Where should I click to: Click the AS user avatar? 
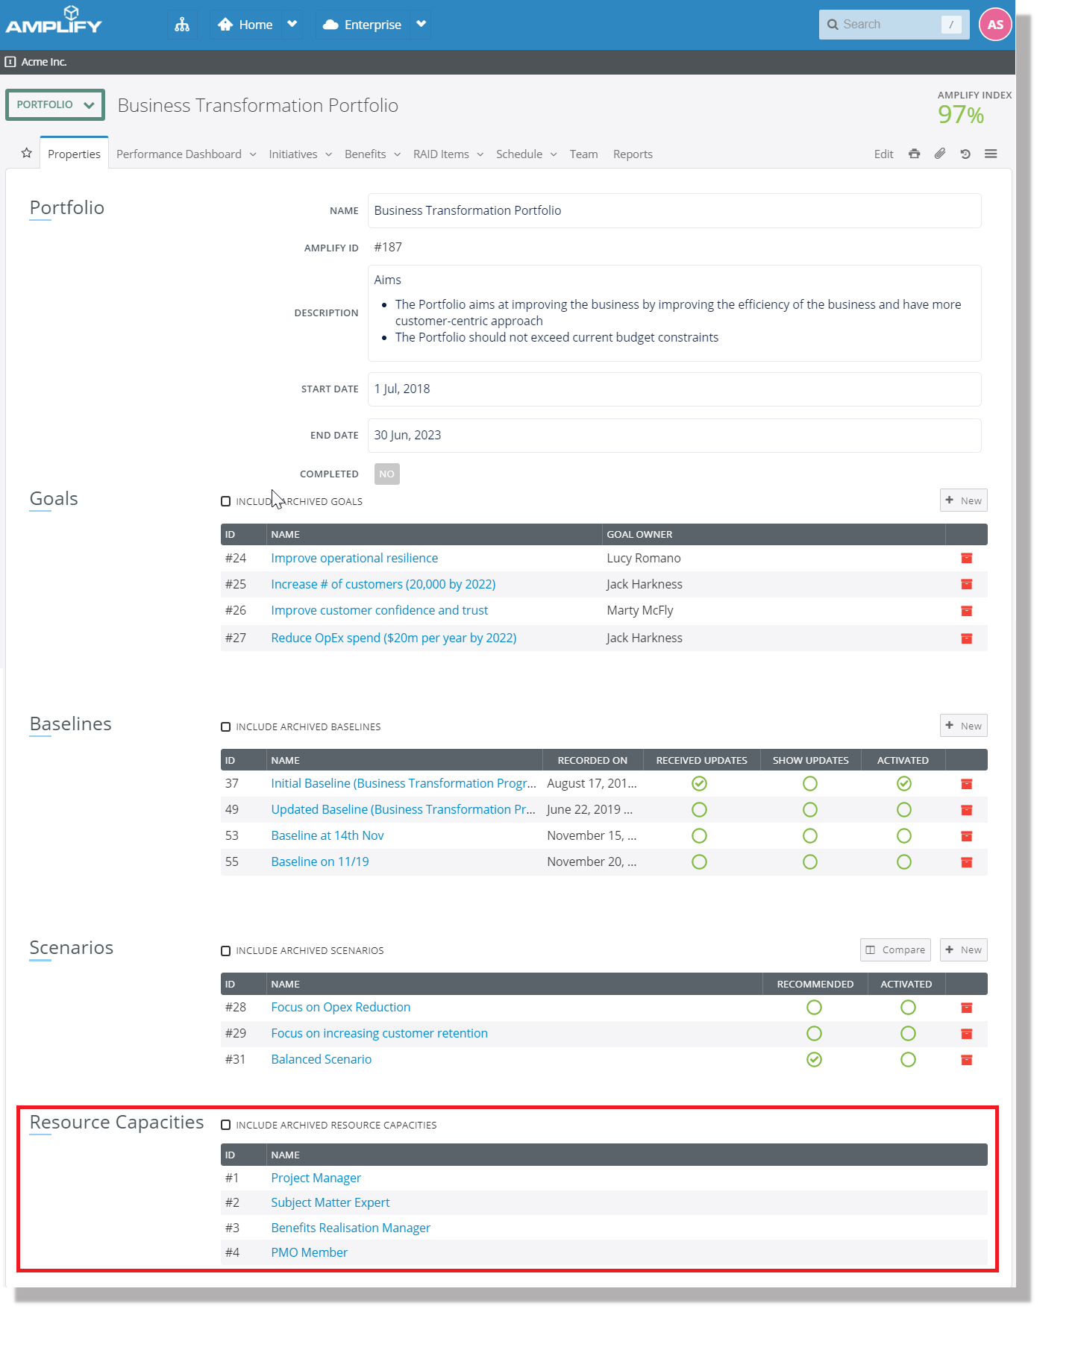click(994, 25)
